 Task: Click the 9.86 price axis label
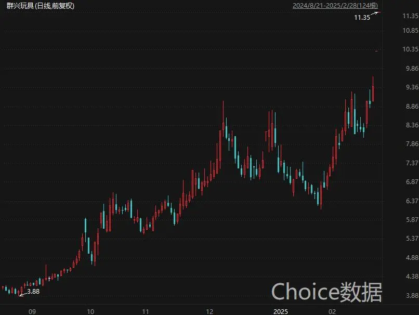tap(408, 68)
